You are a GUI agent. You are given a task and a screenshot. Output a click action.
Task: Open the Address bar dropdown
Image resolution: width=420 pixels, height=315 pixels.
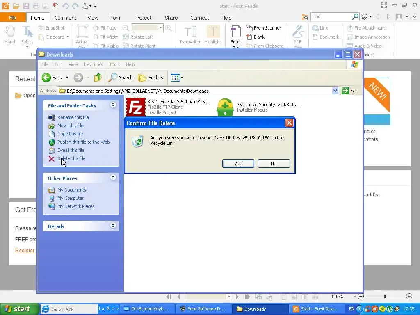335,91
